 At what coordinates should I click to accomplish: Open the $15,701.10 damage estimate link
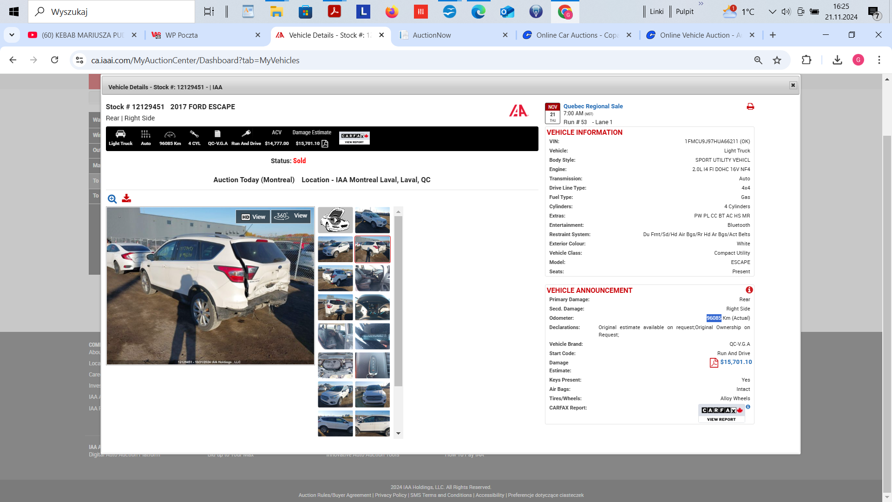coord(736,362)
